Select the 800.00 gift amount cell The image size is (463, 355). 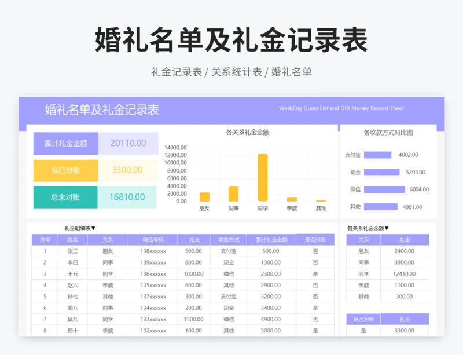point(194,262)
